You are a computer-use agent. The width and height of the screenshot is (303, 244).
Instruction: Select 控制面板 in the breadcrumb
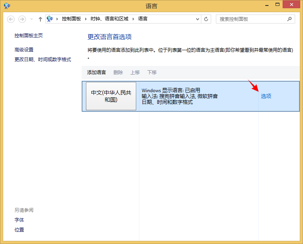coord(71,19)
